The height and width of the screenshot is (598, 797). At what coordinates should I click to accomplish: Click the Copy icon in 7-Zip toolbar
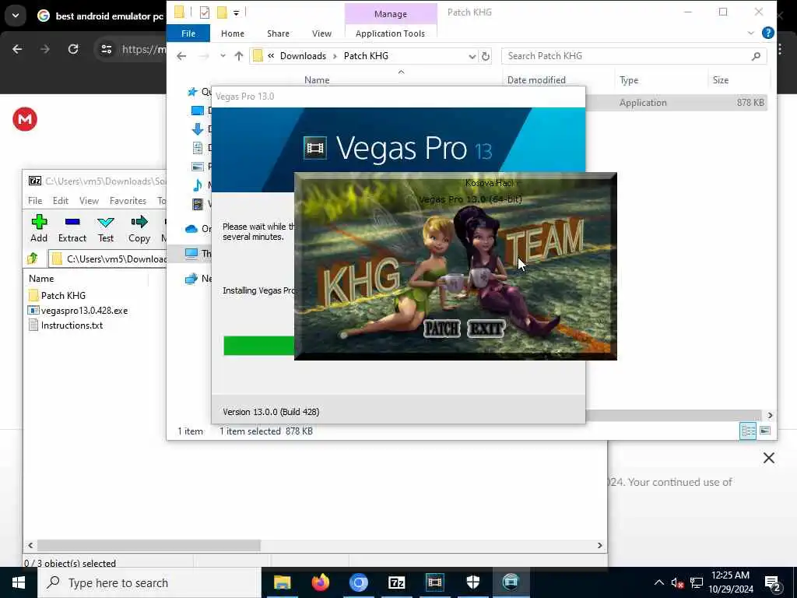pyautogui.click(x=139, y=222)
